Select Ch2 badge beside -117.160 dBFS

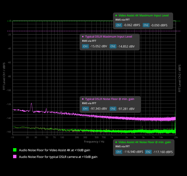coord(148,152)
